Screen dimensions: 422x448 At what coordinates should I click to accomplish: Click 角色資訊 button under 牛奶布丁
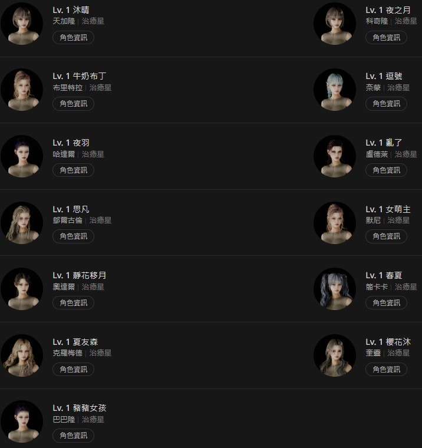[73, 103]
